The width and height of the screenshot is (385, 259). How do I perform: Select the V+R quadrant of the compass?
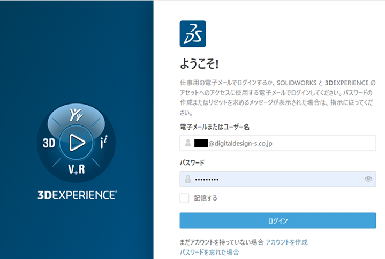[x=77, y=169]
